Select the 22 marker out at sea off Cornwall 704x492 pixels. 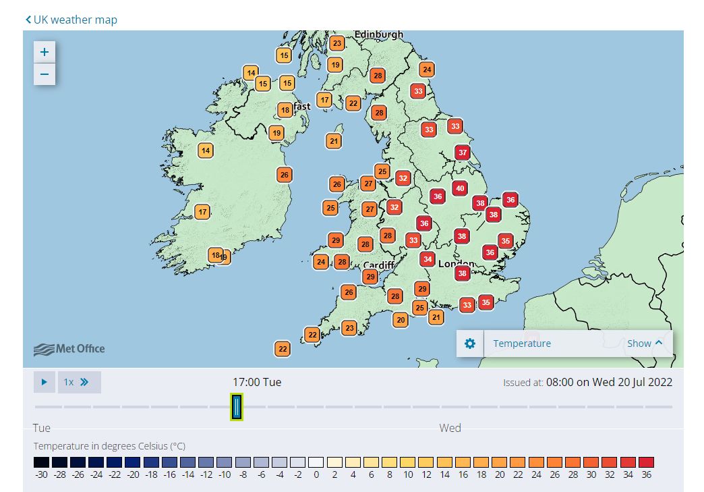pyautogui.click(x=283, y=349)
